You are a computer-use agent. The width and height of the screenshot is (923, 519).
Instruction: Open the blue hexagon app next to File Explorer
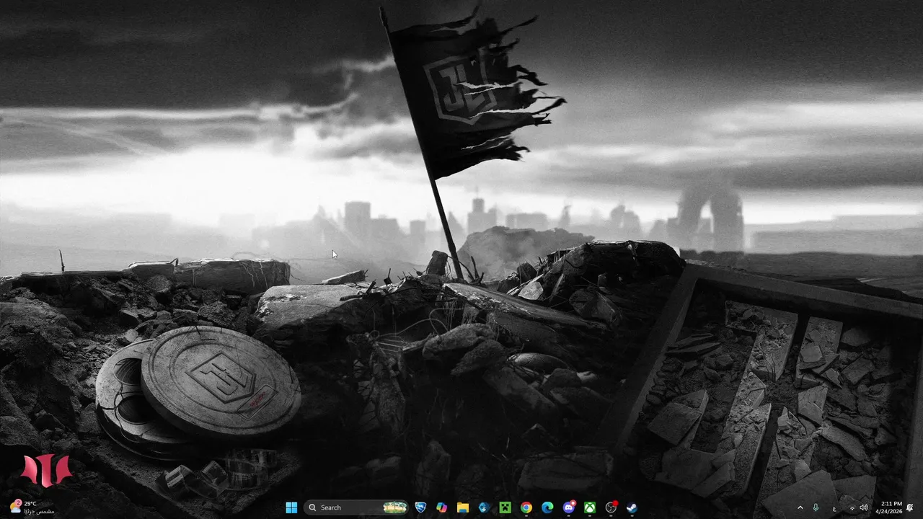pyautogui.click(x=484, y=507)
